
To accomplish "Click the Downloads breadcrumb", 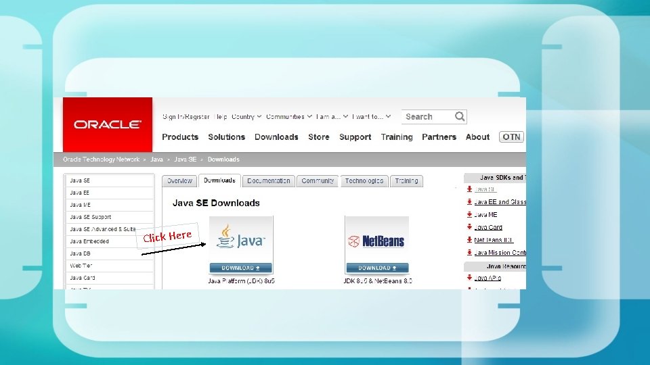I will (x=223, y=160).
